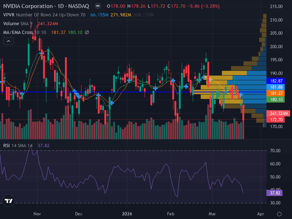Click the VPVR total volume value 338.137M

click(x=143, y=15)
